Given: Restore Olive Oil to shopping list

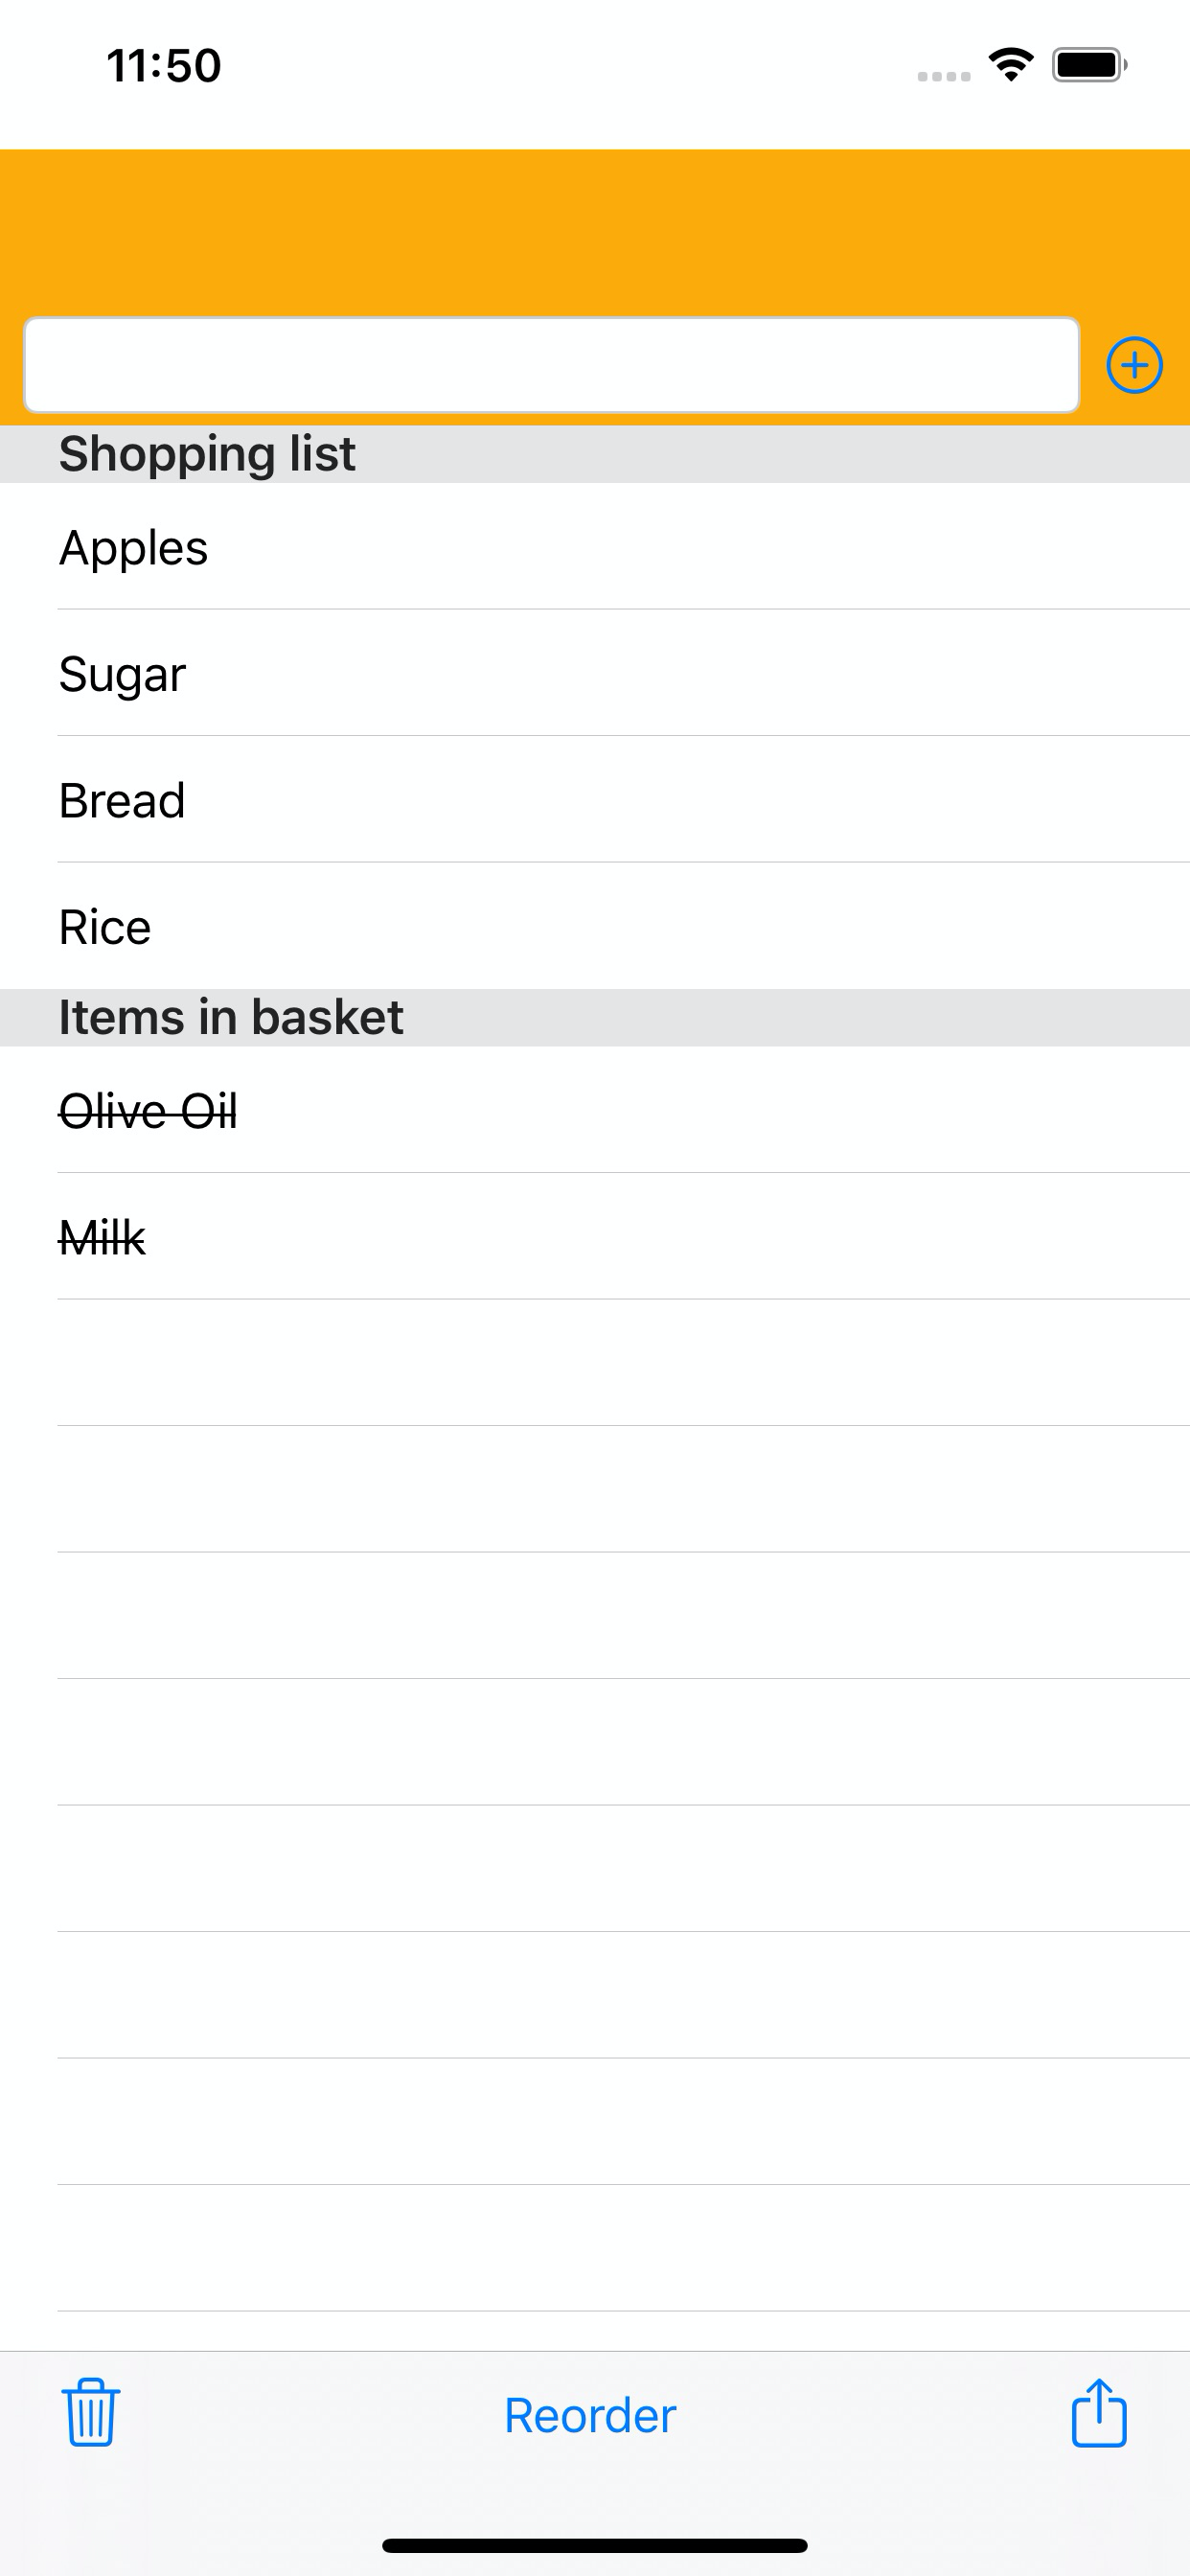Looking at the screenshot, I should tap(595, 1110).
